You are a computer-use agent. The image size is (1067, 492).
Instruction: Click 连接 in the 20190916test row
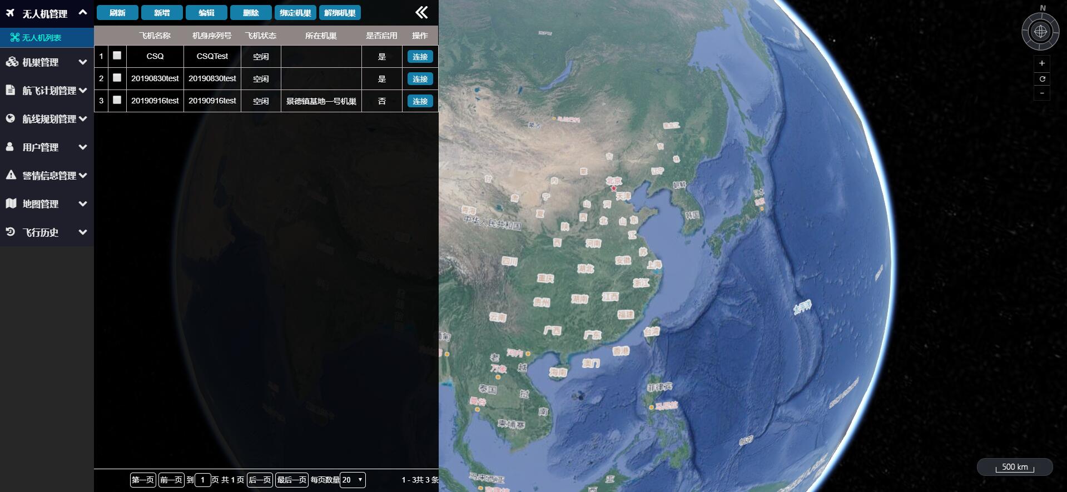click(x=420, y=101)
